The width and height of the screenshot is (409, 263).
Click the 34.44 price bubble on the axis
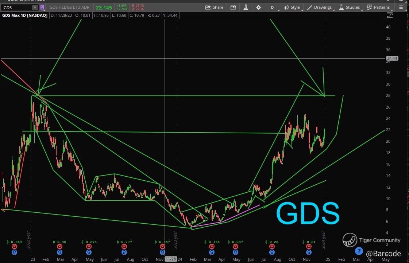point(392,58)
